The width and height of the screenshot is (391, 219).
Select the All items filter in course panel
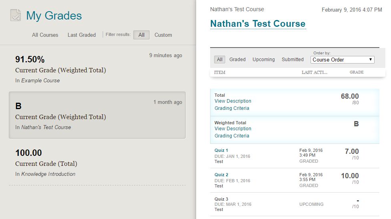click(x=219, y=60)
